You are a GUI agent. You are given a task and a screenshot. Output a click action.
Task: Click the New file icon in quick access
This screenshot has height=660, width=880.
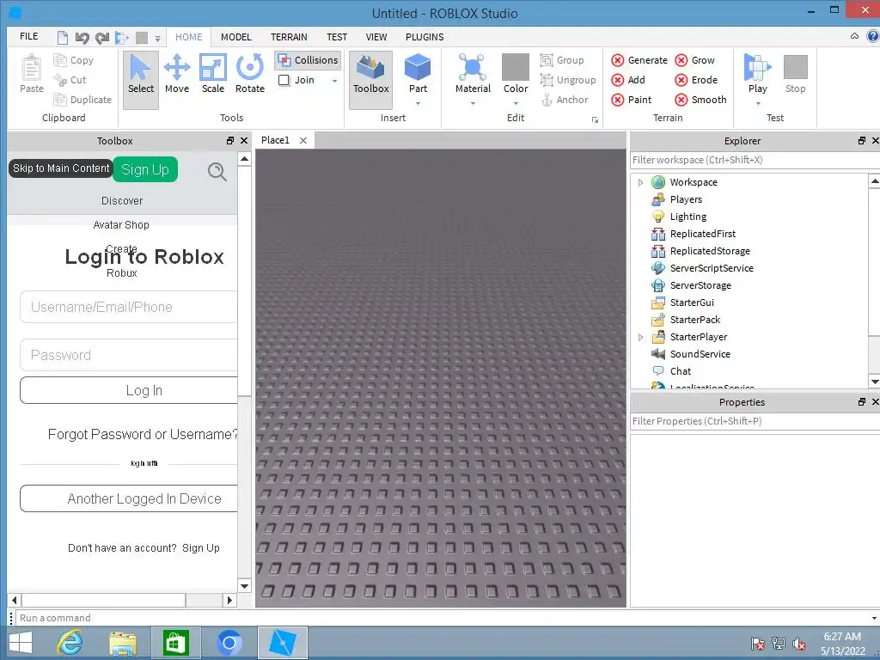pos(62,38)
